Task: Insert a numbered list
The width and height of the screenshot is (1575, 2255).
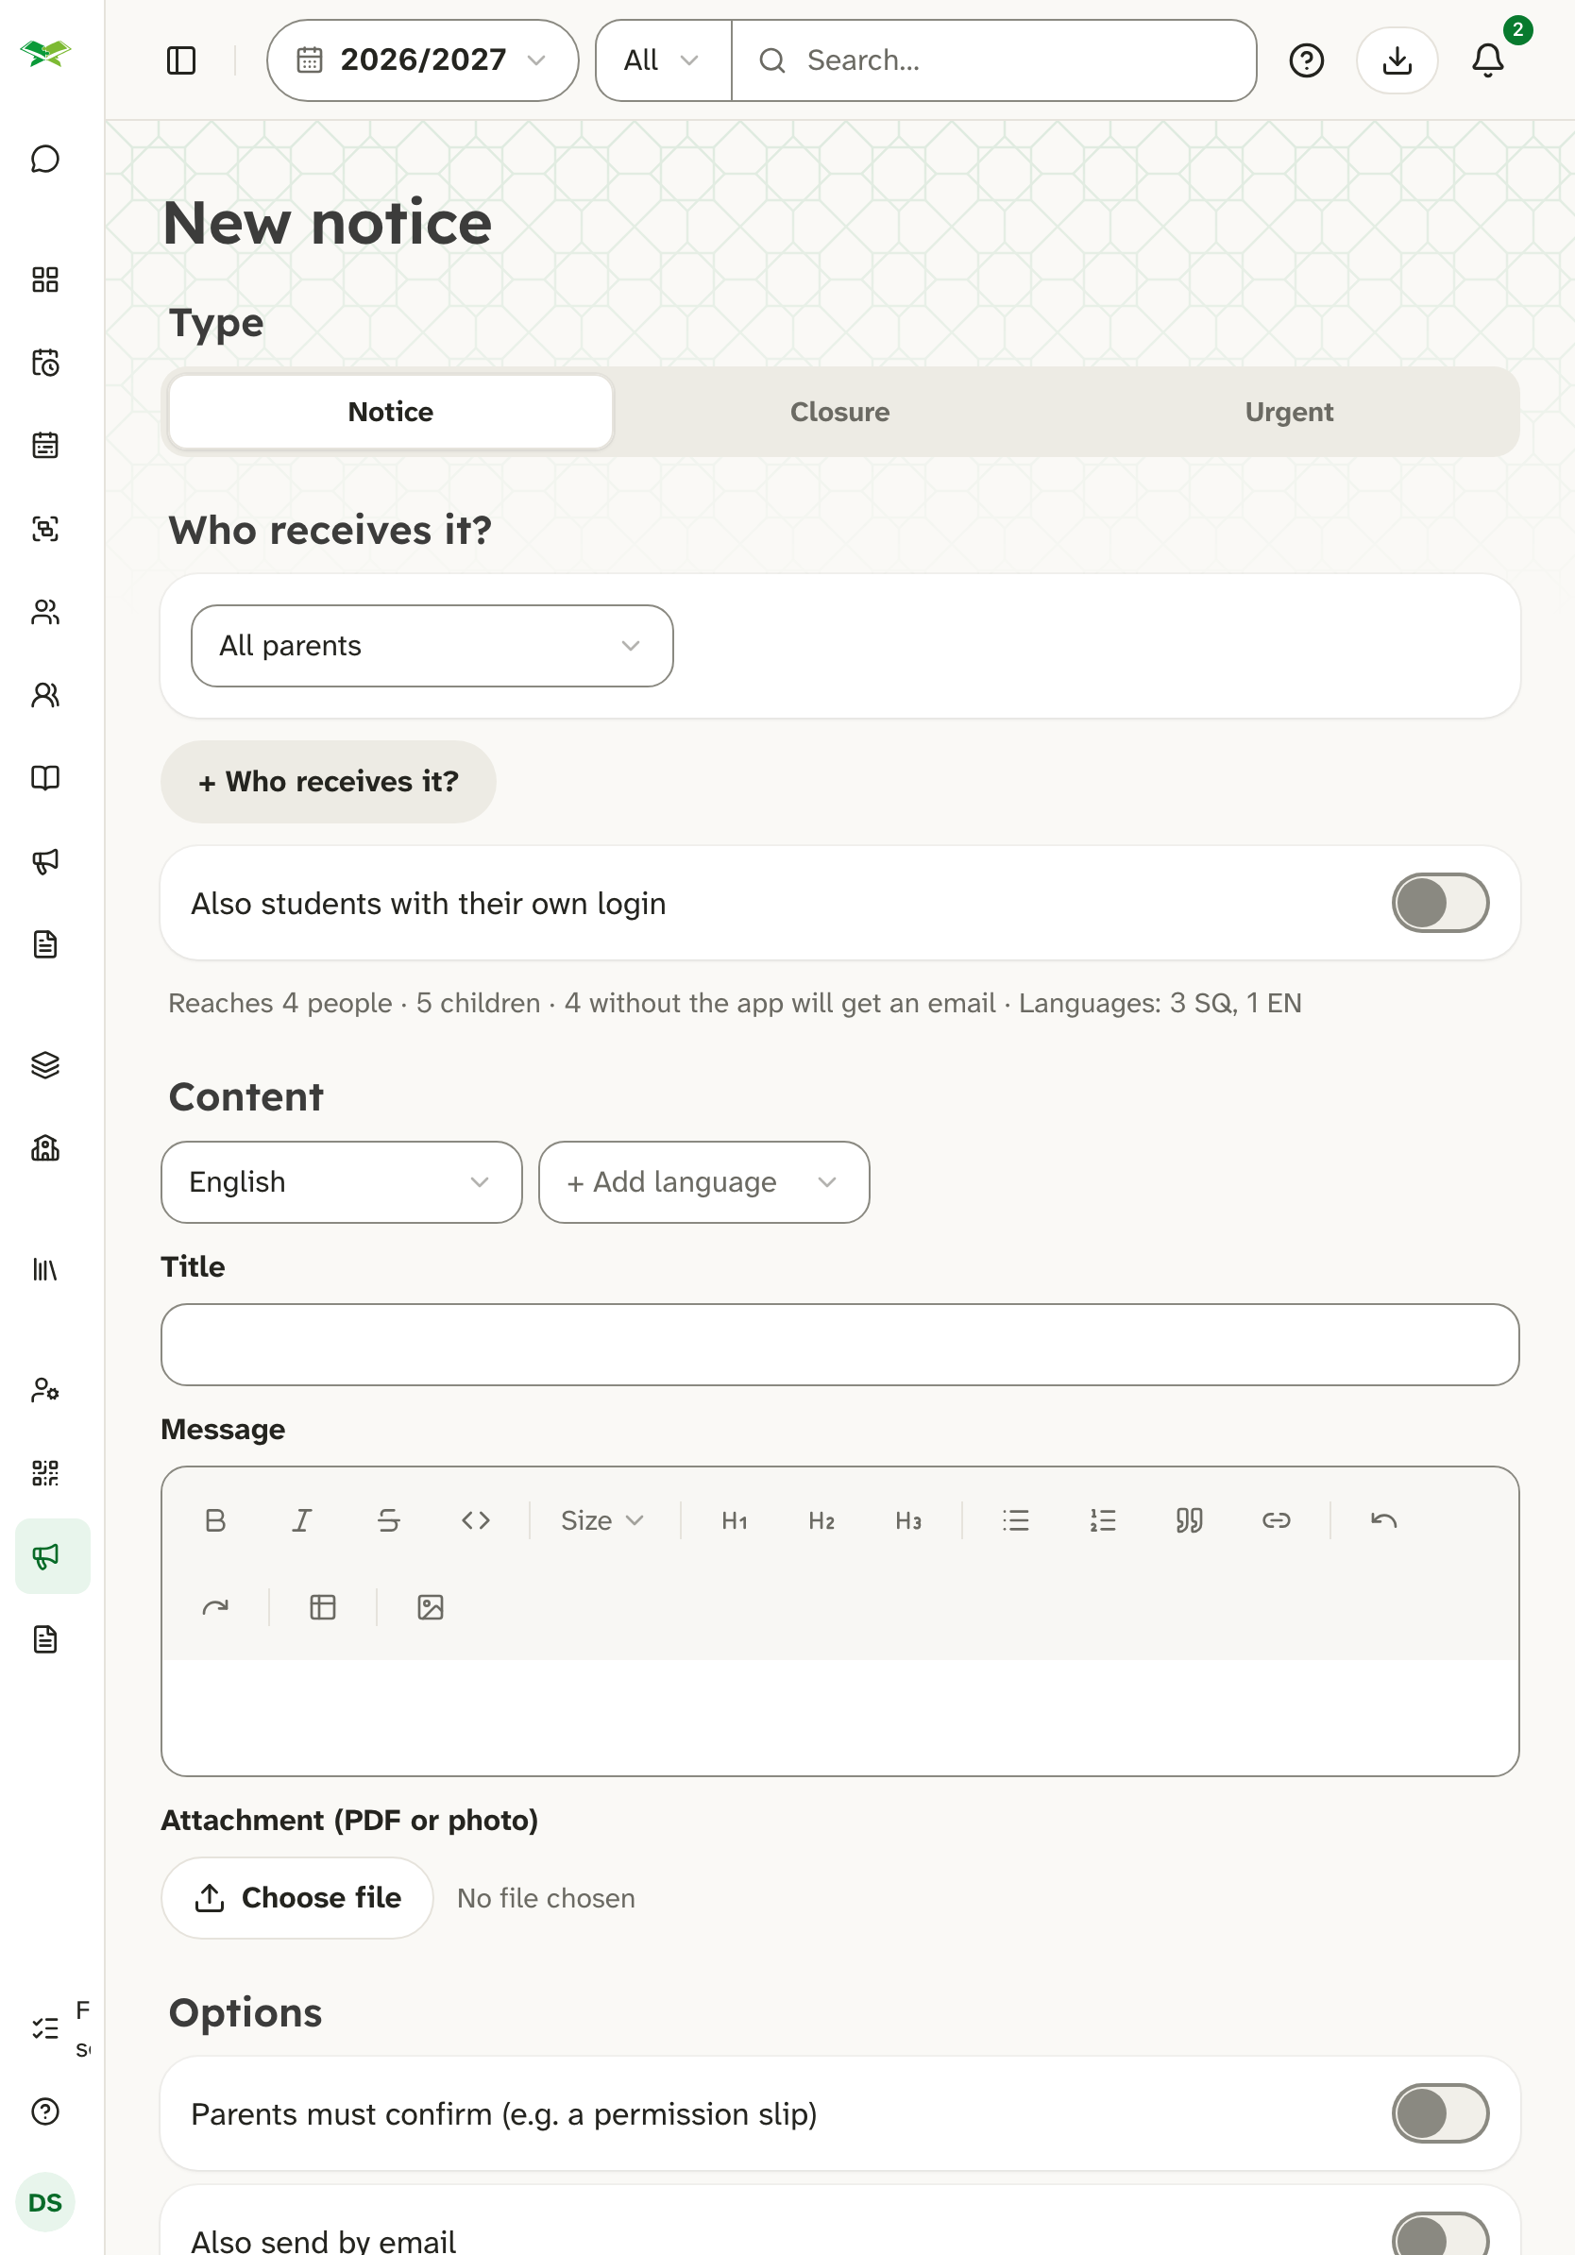Action: tap(1103, 1520)
